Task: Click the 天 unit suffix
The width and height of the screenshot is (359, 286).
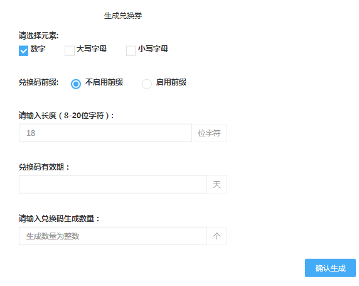Action: coord(217,185)
